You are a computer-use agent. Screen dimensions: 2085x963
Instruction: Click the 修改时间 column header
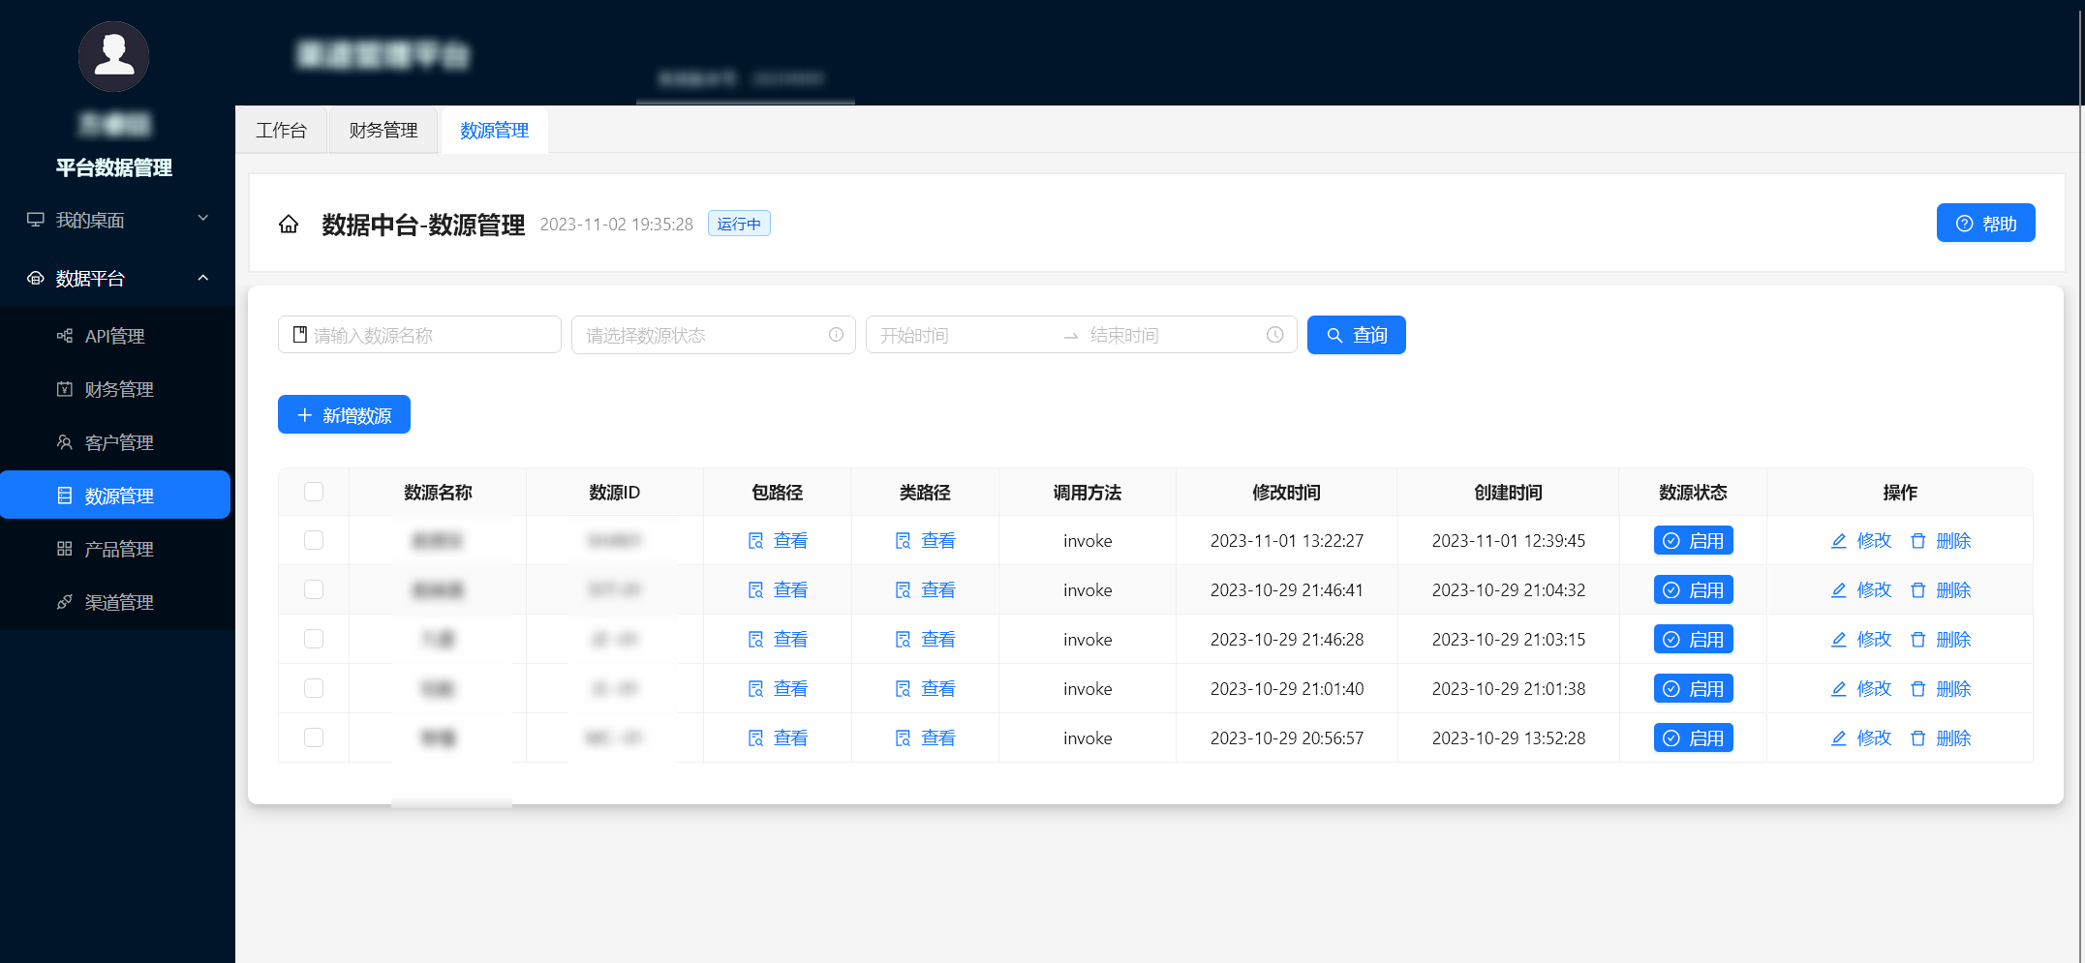[1286, 492]
